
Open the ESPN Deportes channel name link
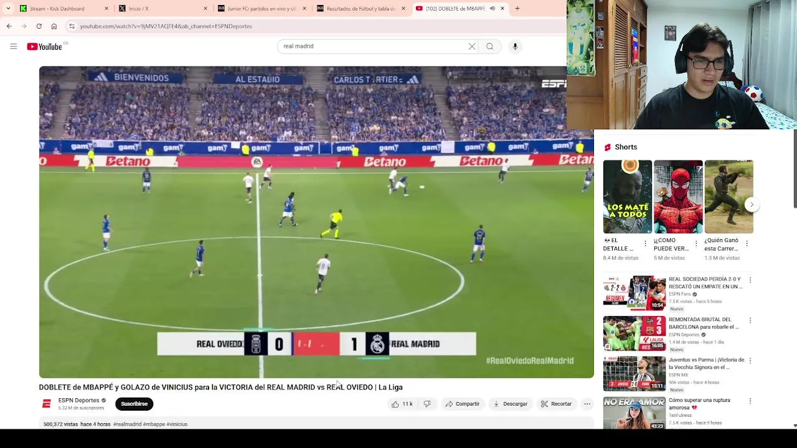[x=78, y=401]
